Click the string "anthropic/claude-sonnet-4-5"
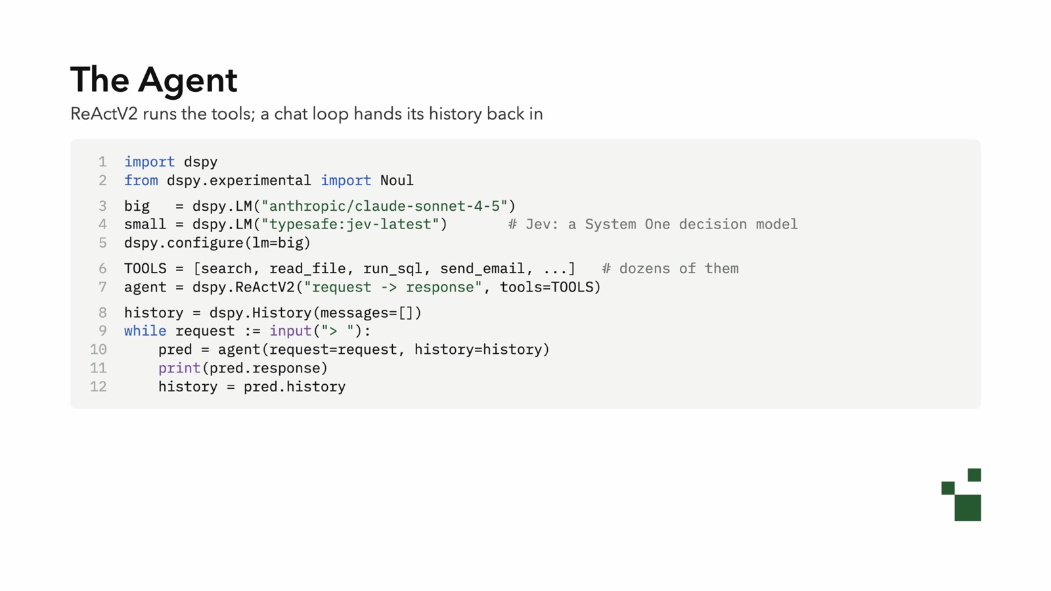Viewport: 1051px width, 591px height. [x=384, y=206]
